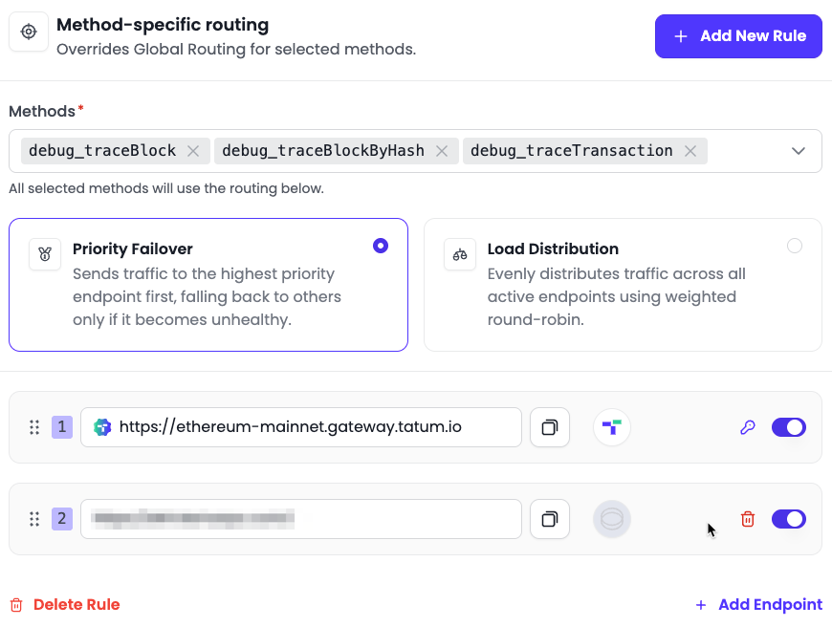Click the priority number 1 badge
This screenshot has height=627, width=832.
pos(62,427)
